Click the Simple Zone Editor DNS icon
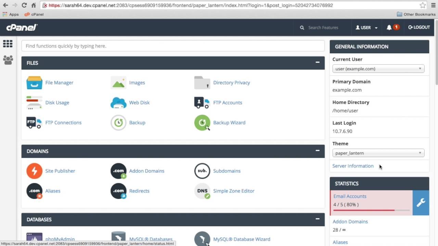The width and height of the screenshot is (438, 246). [202, 191]
